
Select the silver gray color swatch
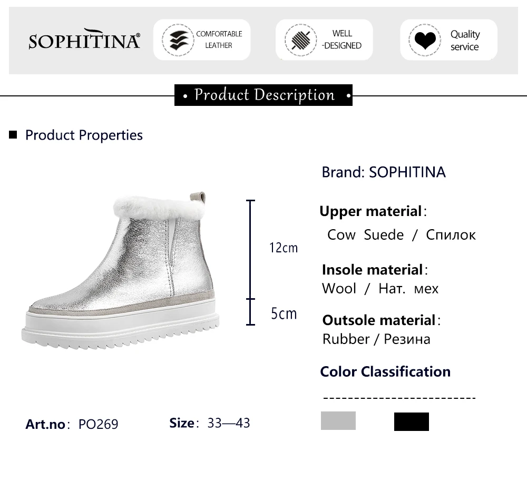coord(338,420)
